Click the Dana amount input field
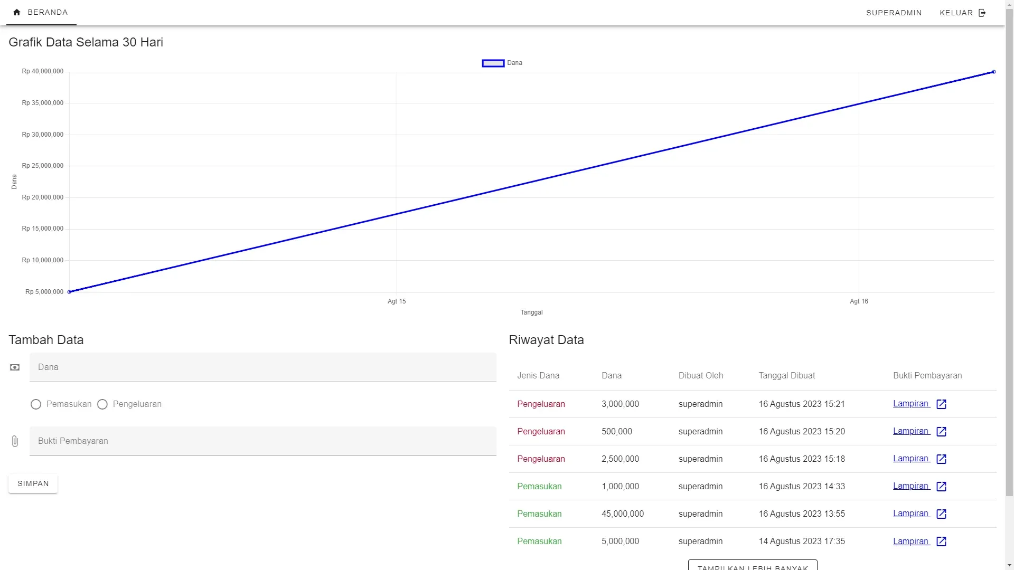This screenshot has height=570, width=1014. (x=262, y=367)
